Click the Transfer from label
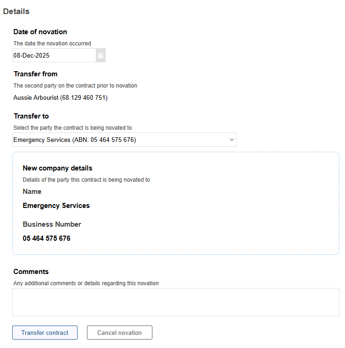The width and height of the screenshot is (345, 348). [36, 74]
